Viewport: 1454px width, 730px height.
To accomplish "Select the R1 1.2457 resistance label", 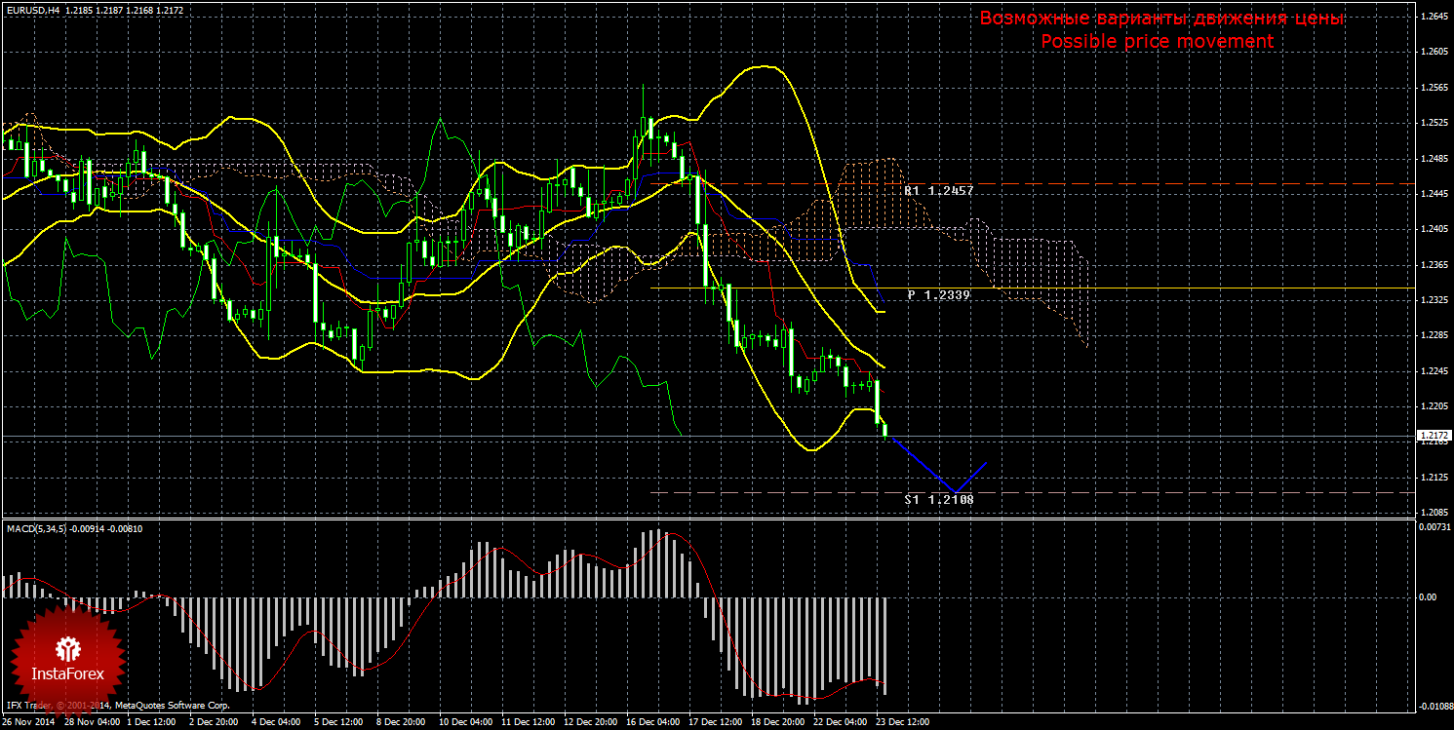I will 937,191.
